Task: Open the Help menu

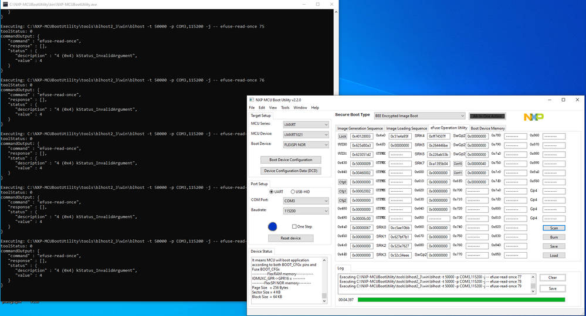Action: point(315,107)
